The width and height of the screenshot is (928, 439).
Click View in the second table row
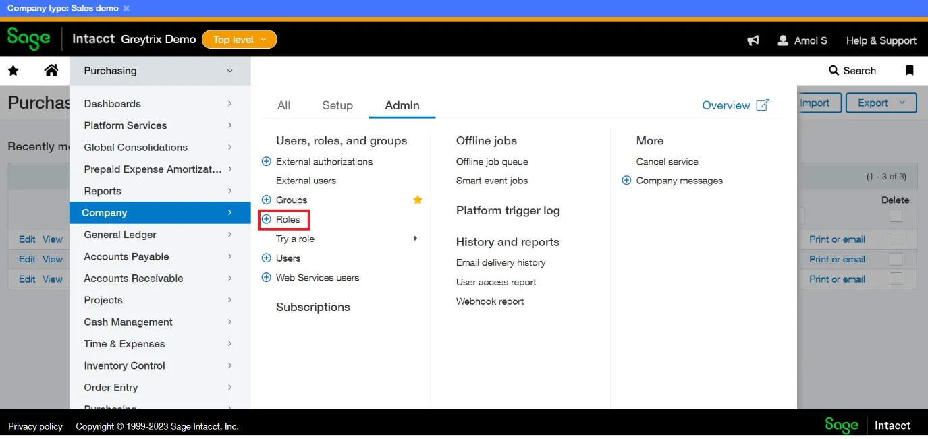(x=53, y=259)
